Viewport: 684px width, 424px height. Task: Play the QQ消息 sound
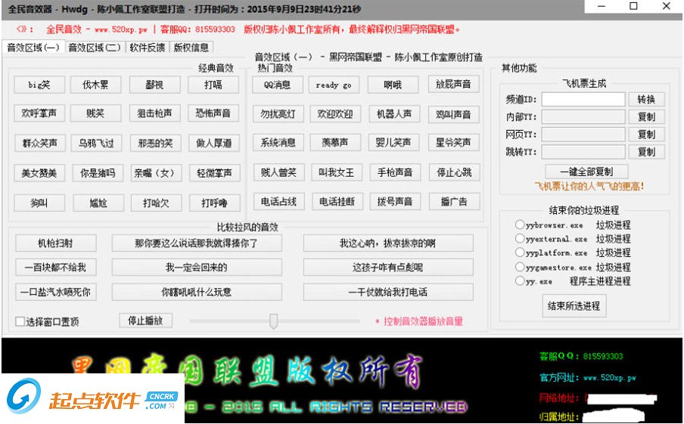point(278,85)
